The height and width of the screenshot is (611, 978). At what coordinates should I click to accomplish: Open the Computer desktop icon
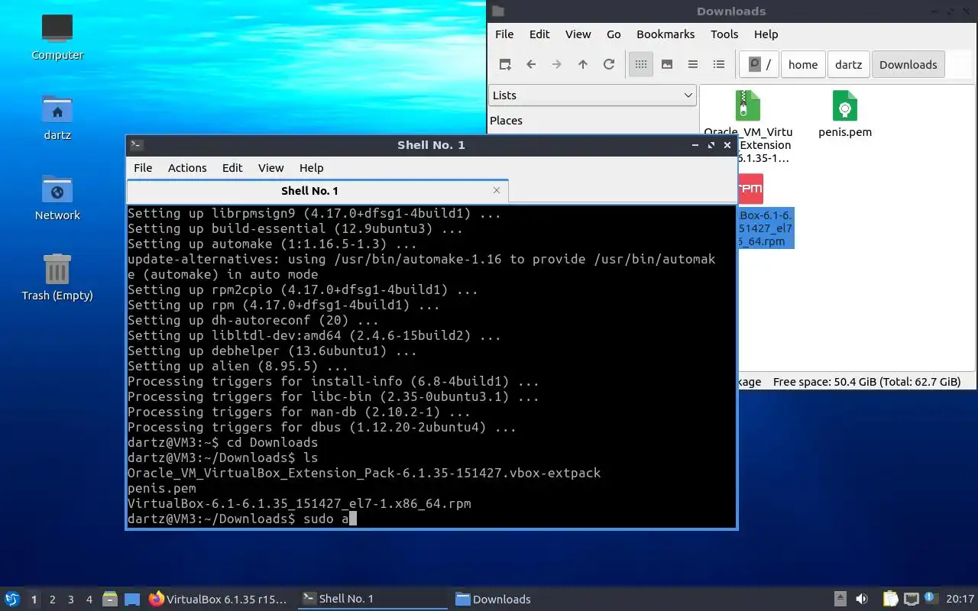point(57,37)
